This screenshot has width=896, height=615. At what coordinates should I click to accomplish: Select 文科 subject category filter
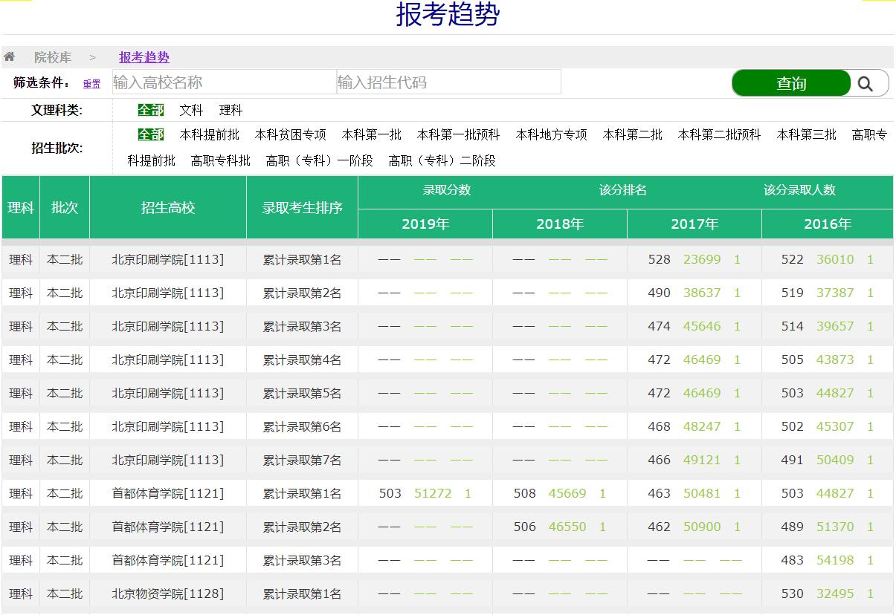pyautogui.click(x=191, y=110)
